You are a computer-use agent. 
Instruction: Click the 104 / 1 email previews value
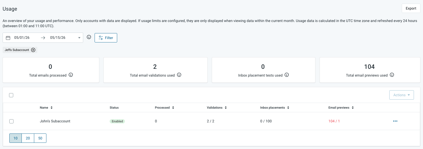pyautogui.click(x=334, y=121)
